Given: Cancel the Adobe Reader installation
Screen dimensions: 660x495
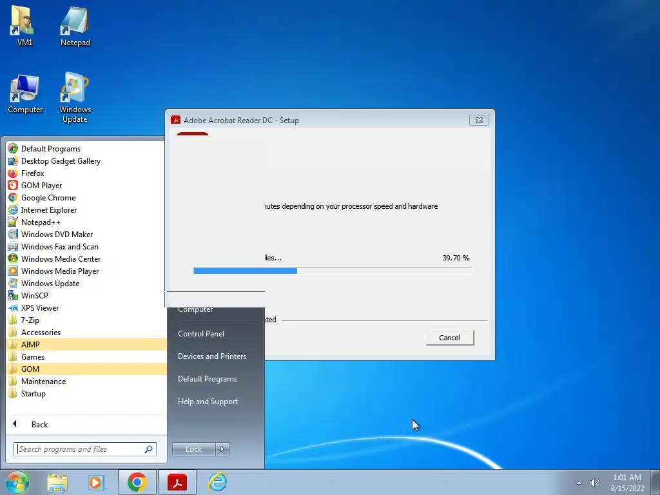Looking at the screenshot, I should 449,338.
